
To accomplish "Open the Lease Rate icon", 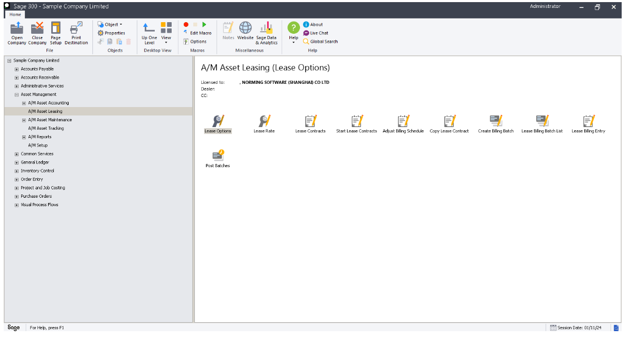I will [264, 123].
